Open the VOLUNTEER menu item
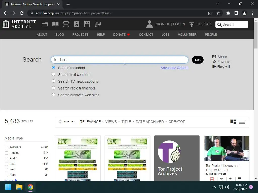Screen dimensions: 258x193 coord(187,35)
